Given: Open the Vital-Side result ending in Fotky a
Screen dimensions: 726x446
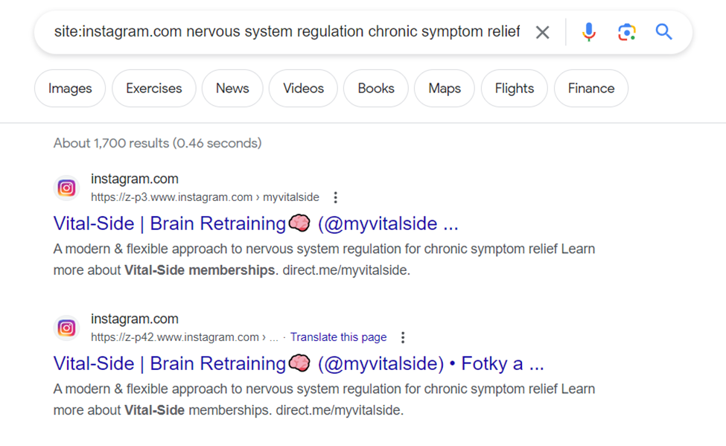Looking at the screenshot, I should click(299, 363).
